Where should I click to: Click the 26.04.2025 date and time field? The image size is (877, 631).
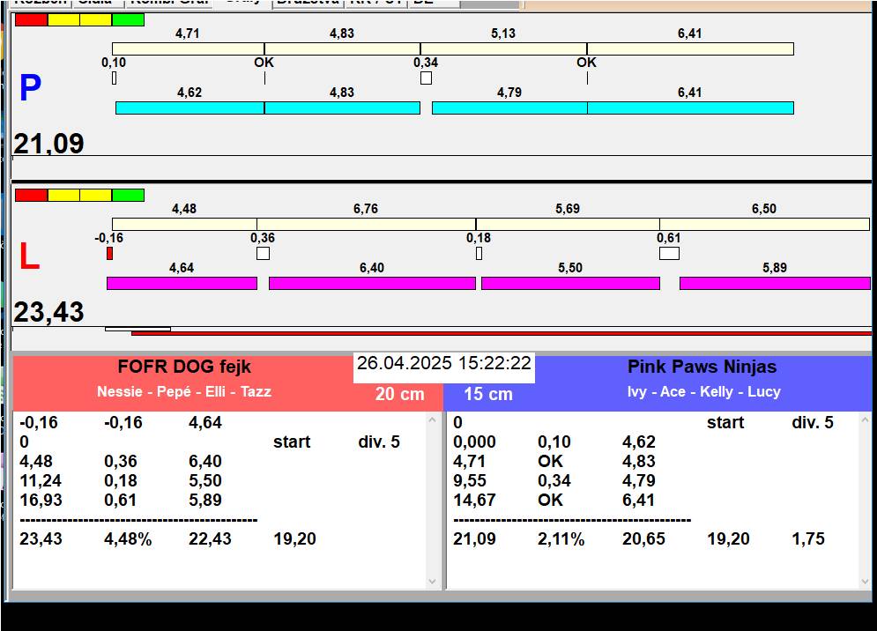[x=444, y=364]
